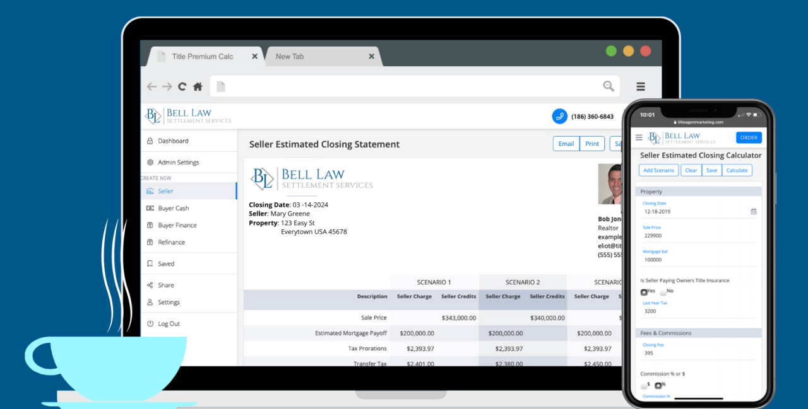Open Admin Settings in the sidebar
Image resolution: width=808 pixels, height=409 pixels.
coord(178,163)
